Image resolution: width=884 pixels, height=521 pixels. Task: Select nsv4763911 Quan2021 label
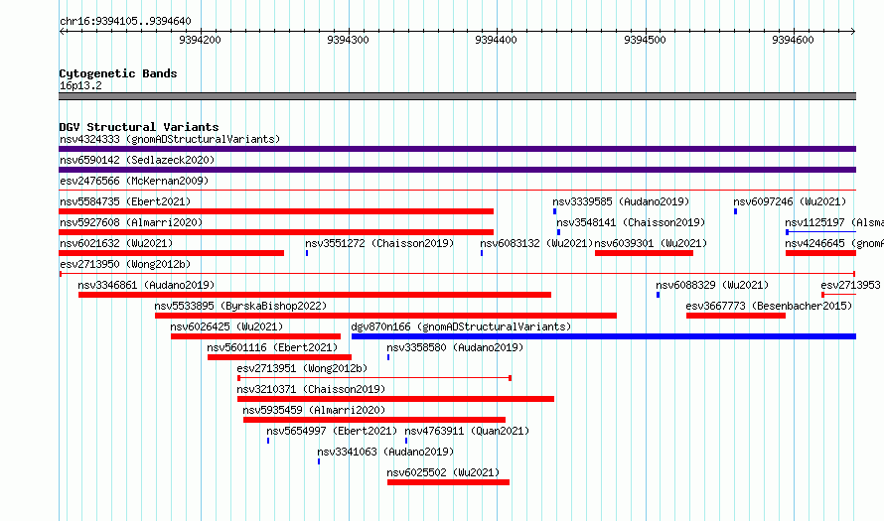(x=467, y=431)
